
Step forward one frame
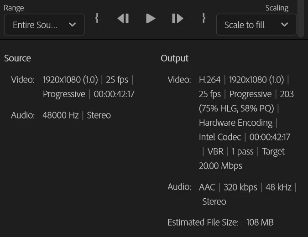click(x=177, y=18)
